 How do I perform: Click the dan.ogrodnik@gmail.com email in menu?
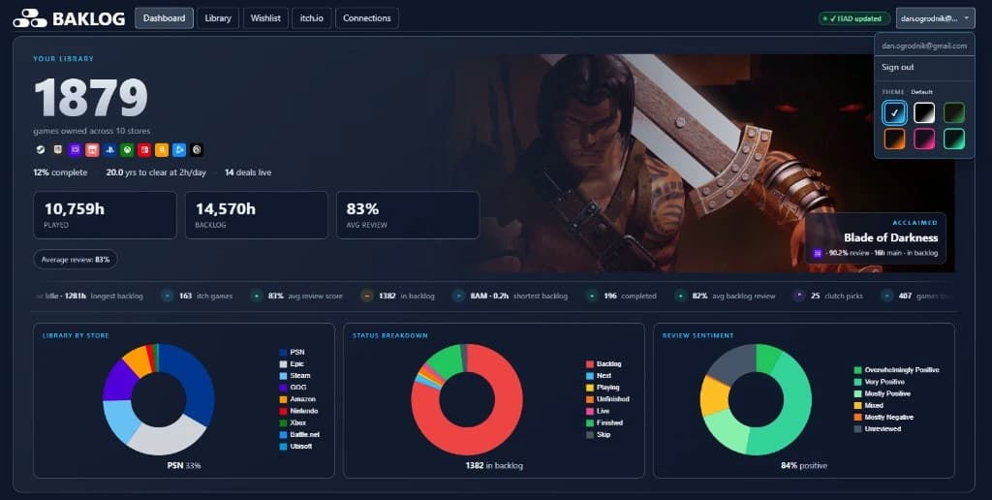(924, 46)
